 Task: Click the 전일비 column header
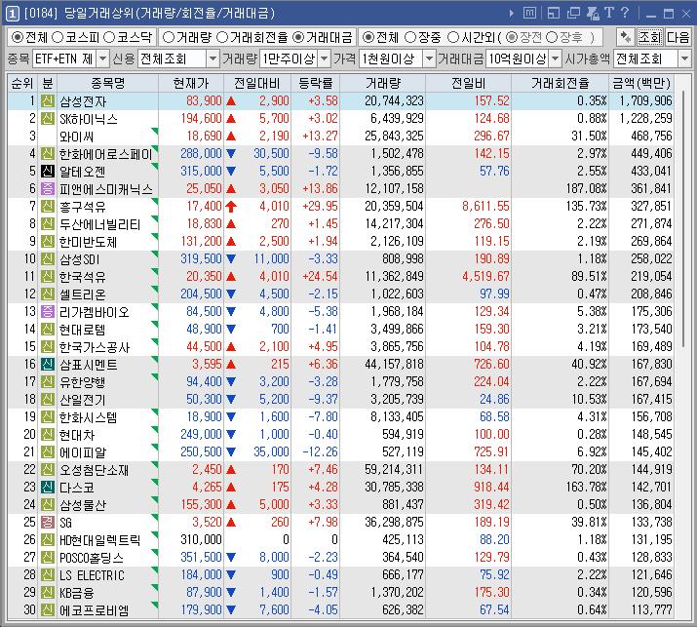tap(469, 83)
